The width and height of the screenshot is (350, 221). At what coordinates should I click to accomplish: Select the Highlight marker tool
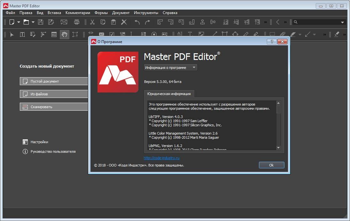pyautogui.click(x=293, y=34)
